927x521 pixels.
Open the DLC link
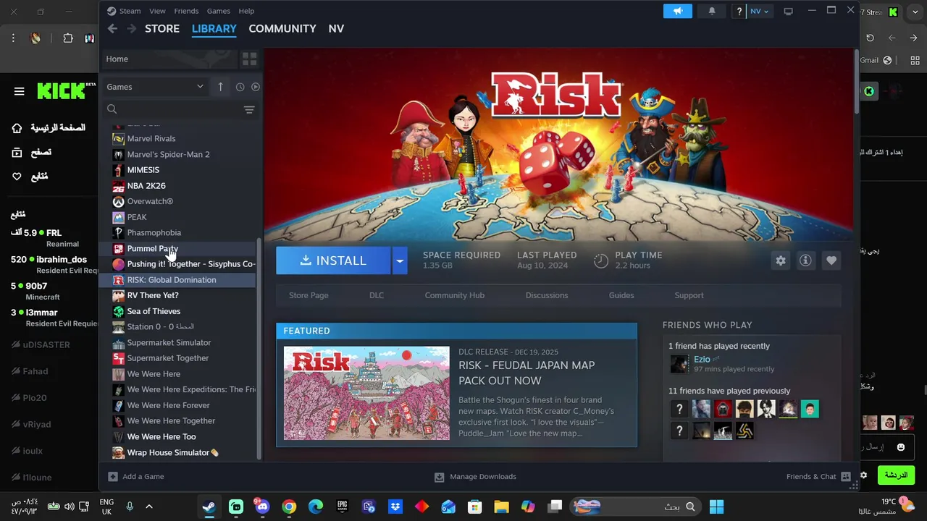(x=377, y=295)
